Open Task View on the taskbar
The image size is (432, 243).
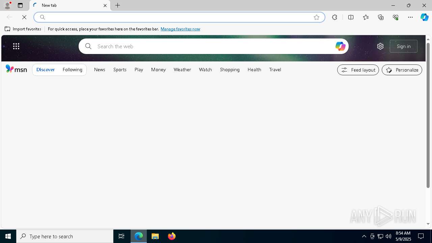pos(122,236)
